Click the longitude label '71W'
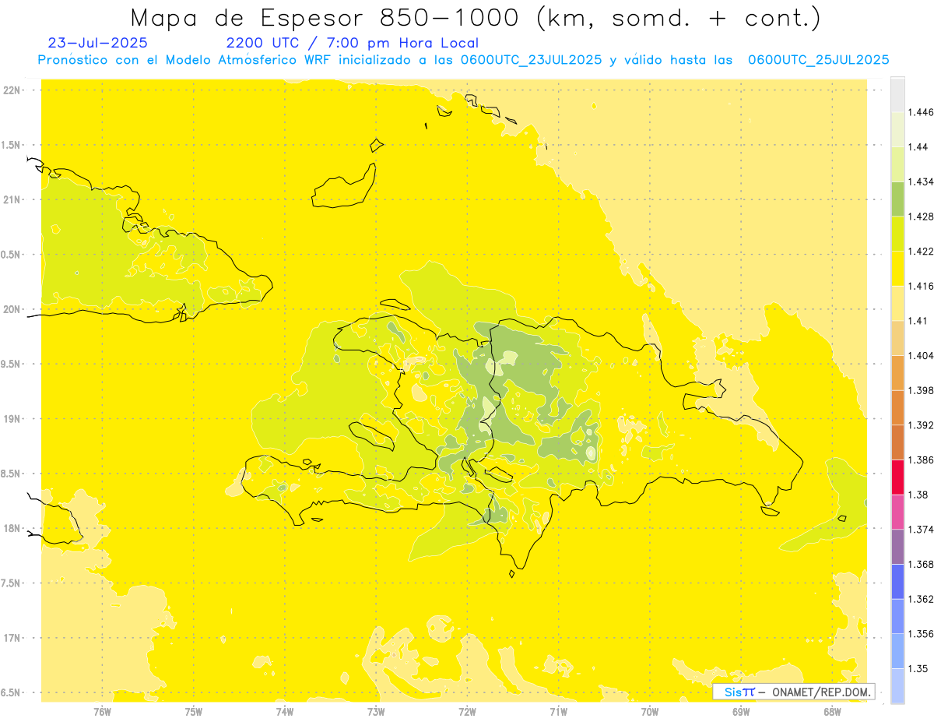This screenshot has height=722, width=934. 558,711
